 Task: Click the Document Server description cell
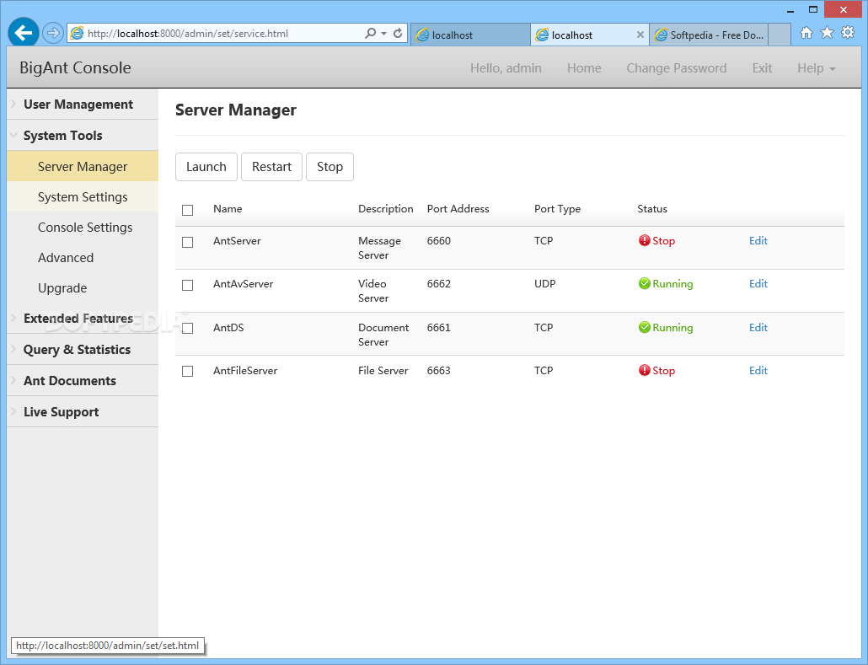coord(383,335)
